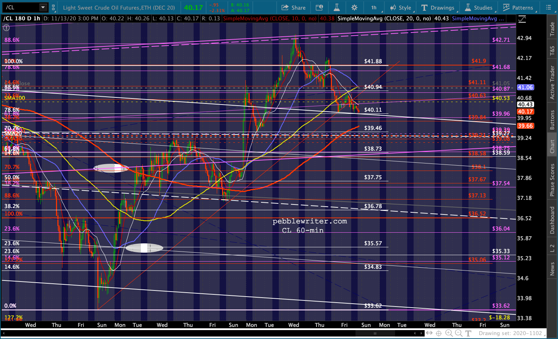Click the $34.83 price level label
558x339 pixels.
click(373, 267)
